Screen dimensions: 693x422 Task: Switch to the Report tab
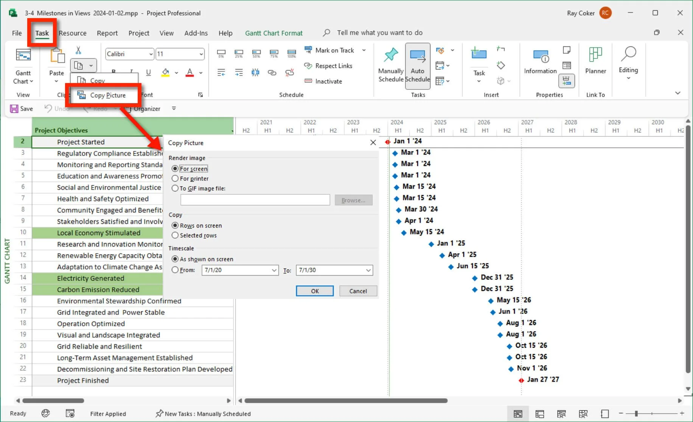(107, 33)
